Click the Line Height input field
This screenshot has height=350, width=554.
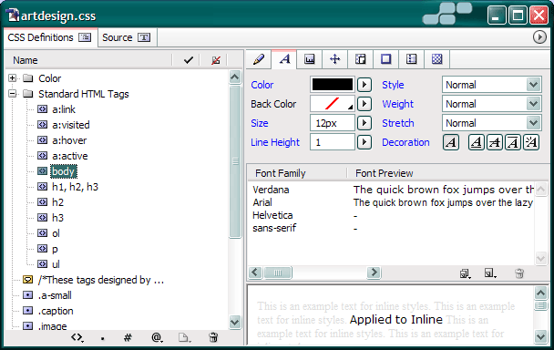[x=332, y=142]
